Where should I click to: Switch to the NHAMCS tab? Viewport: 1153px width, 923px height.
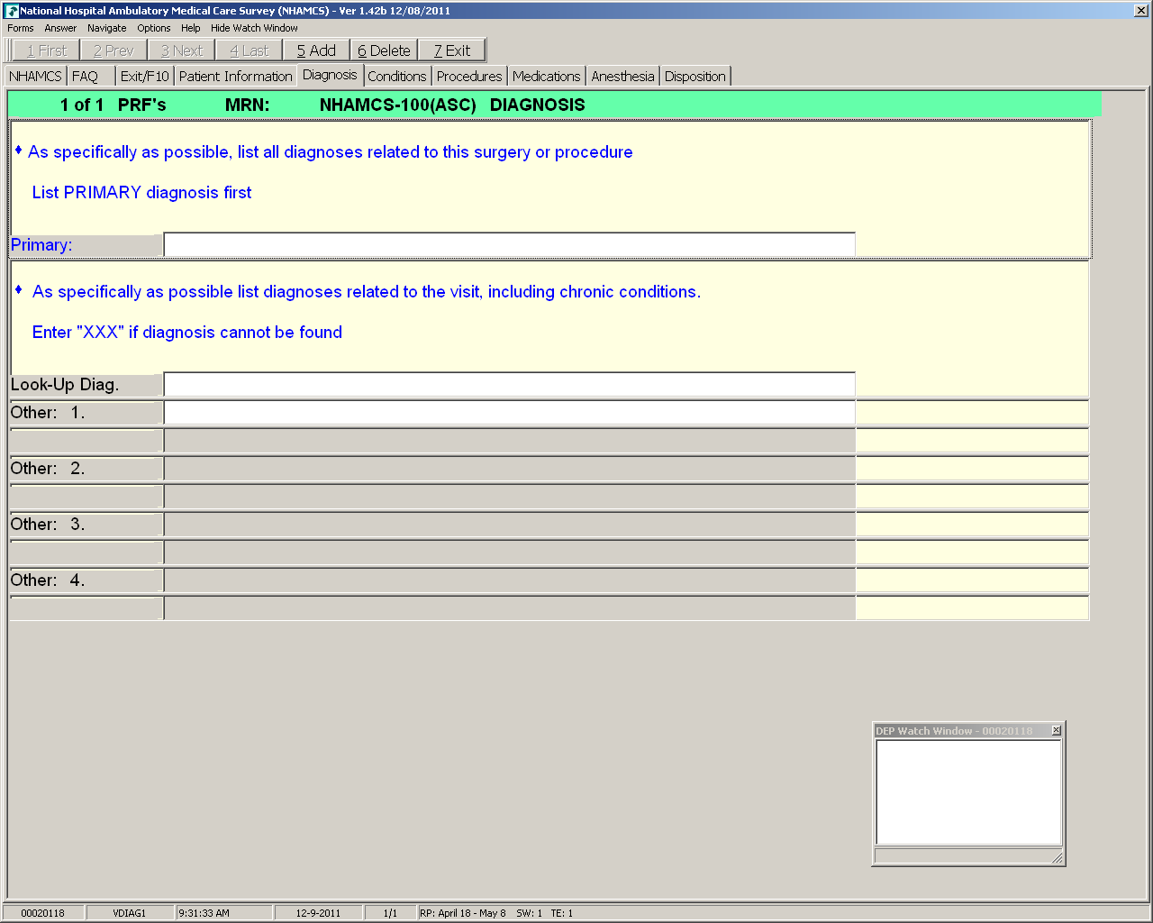[x=35, y=77]
